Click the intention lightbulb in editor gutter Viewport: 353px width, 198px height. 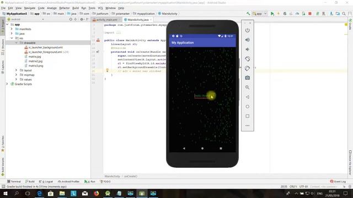(x=108, y=70)
